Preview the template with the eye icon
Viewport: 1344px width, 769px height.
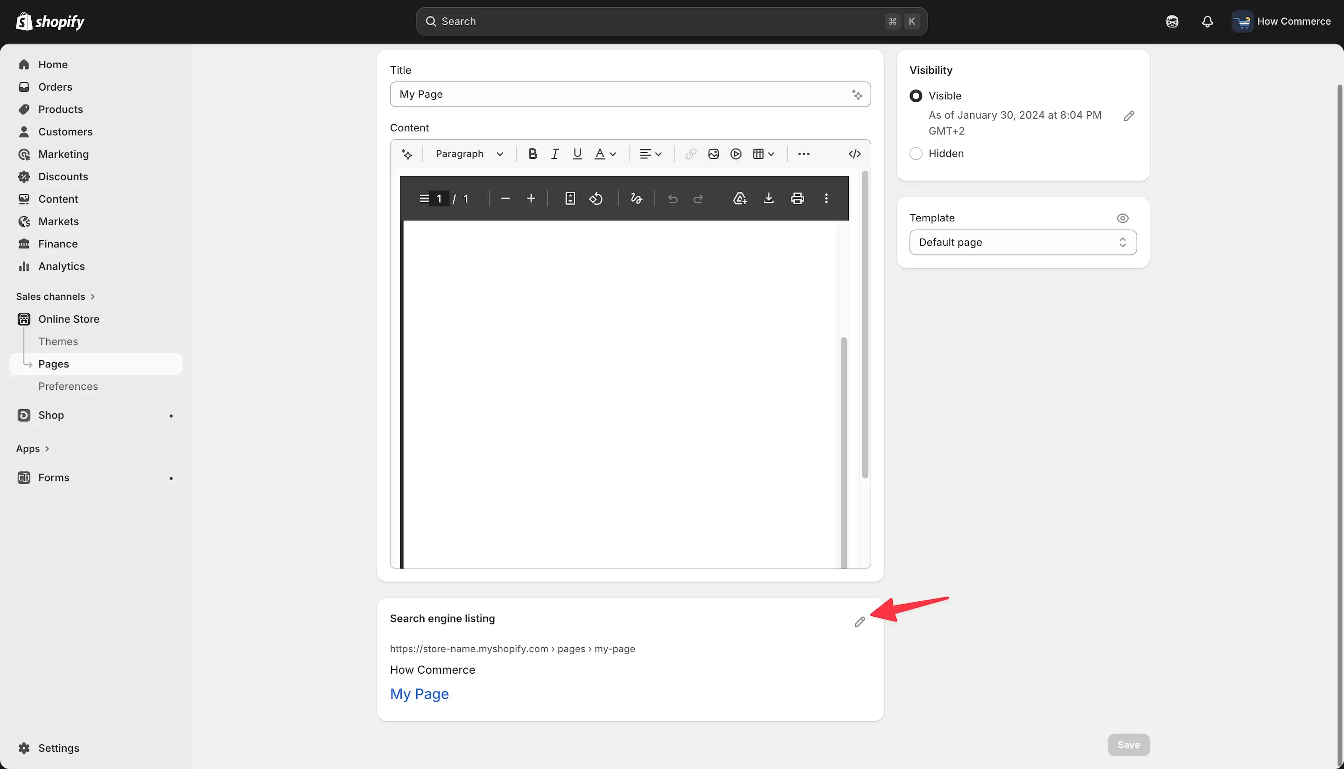point(1122,218)
